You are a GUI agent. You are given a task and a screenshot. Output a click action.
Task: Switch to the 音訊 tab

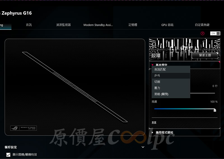coord(29,25)
